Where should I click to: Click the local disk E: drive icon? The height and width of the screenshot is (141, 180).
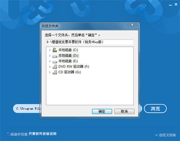coord(55,62)
